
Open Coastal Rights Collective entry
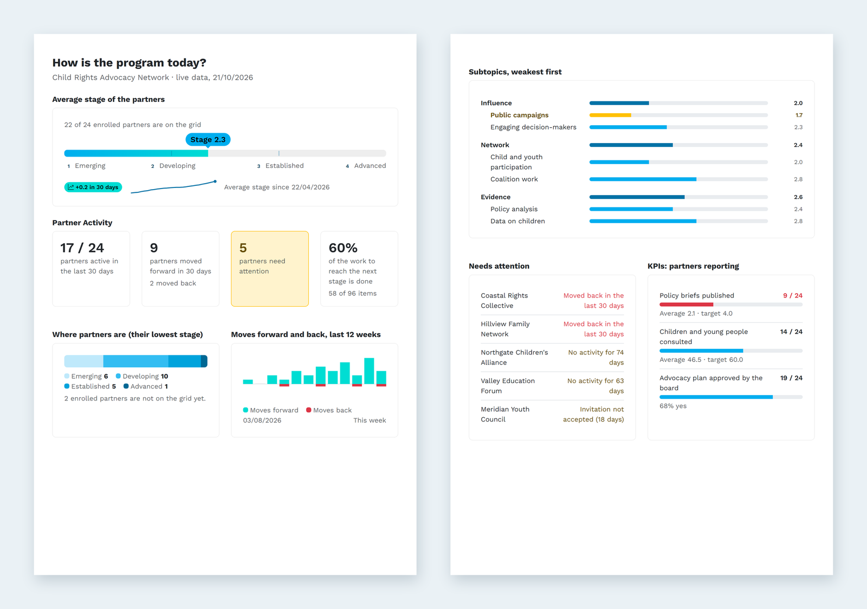tap(552, 301)
